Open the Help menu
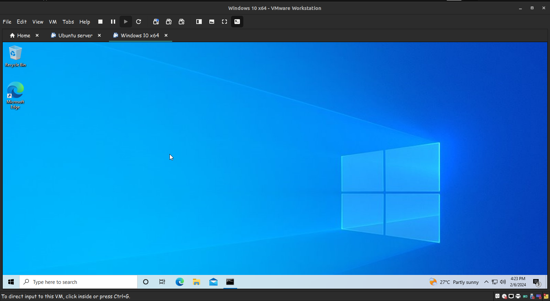 (85, 22)
